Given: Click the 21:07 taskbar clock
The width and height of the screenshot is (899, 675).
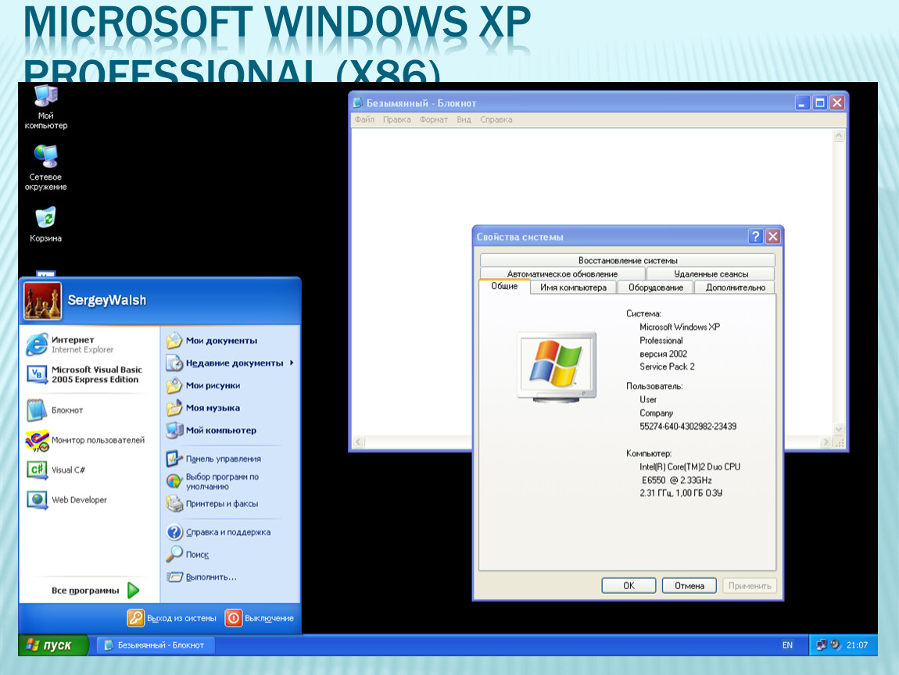Looking at the screenshot, I should pyautogui.click(x=857, y=645).
